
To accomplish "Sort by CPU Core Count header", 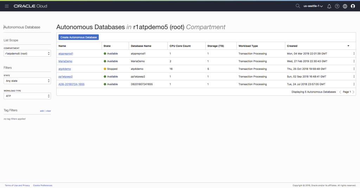I will (180, 46).
